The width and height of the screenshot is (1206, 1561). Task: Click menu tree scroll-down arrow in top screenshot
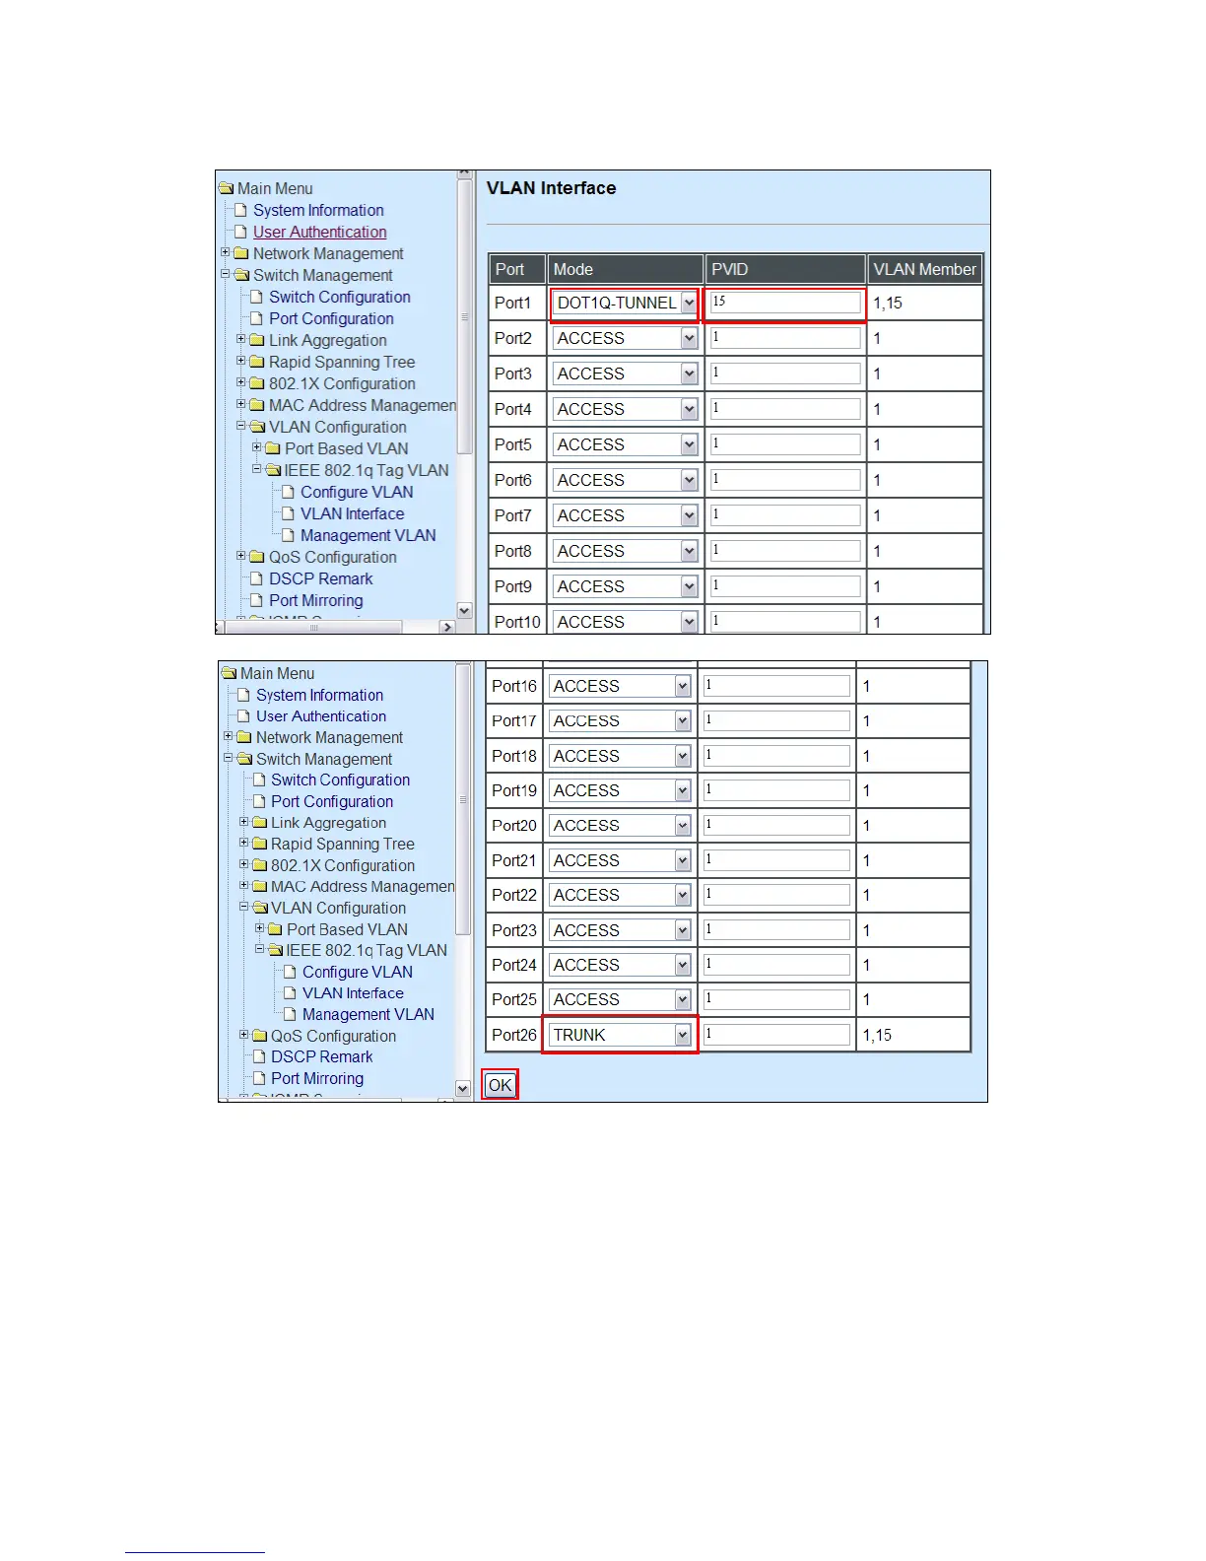(x=465, y=611)
